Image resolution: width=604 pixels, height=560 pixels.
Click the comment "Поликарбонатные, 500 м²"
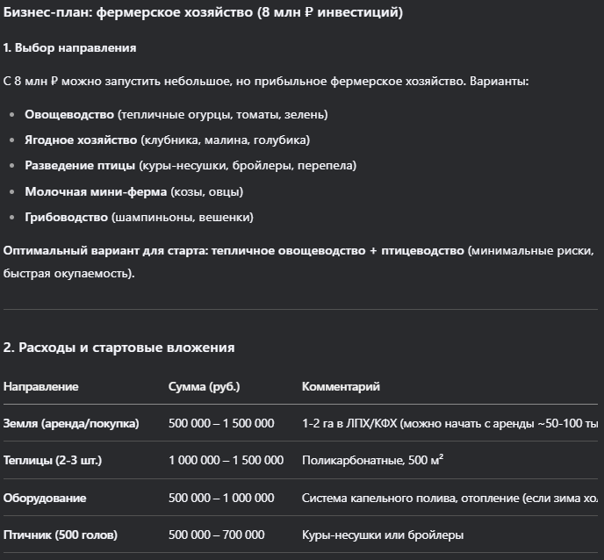(x=373, y=460)
